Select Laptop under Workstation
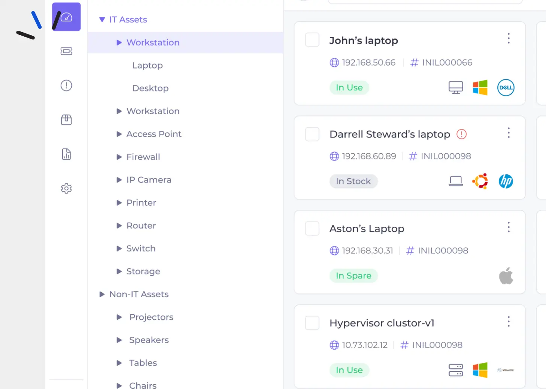 click(x=147, y=65)
